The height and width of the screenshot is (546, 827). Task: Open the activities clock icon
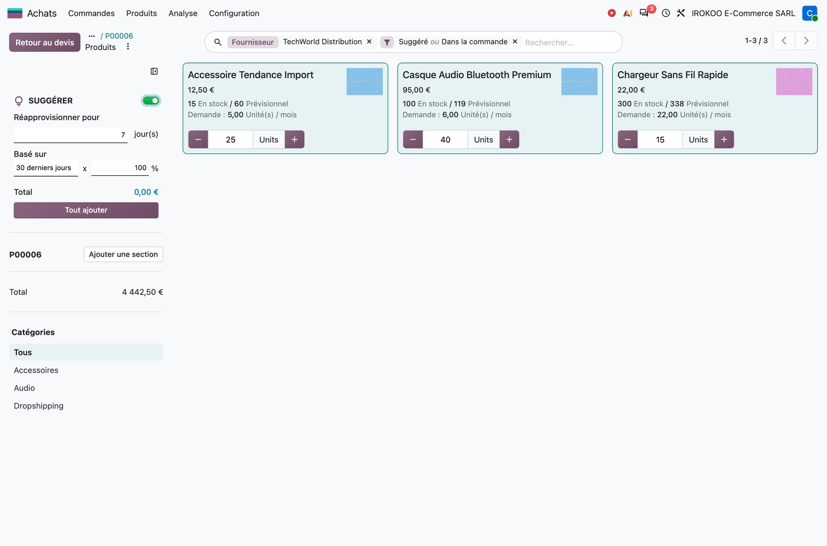pos(666,13)
